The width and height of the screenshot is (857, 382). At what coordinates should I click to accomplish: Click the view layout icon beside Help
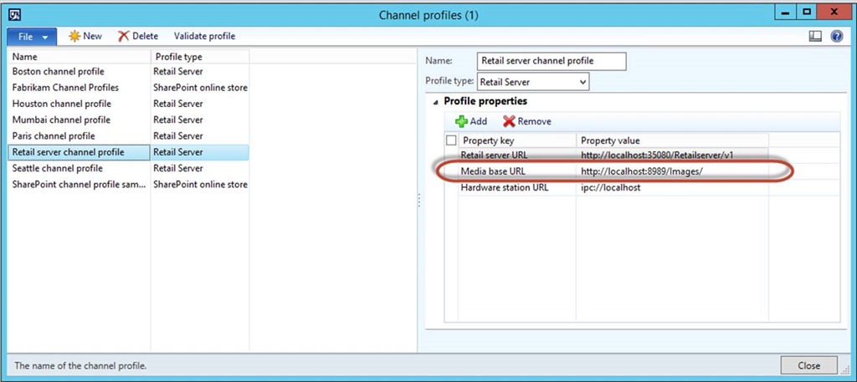(816, 36)
